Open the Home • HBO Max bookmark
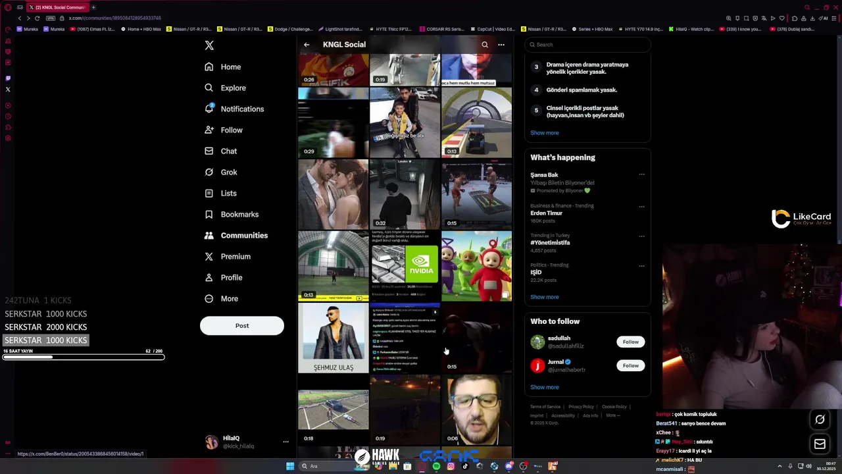842x474 pixels. click(141, 29)
